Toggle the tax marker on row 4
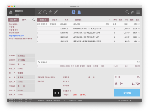Viewport: 149px width, 112px height. click(139, 41)
